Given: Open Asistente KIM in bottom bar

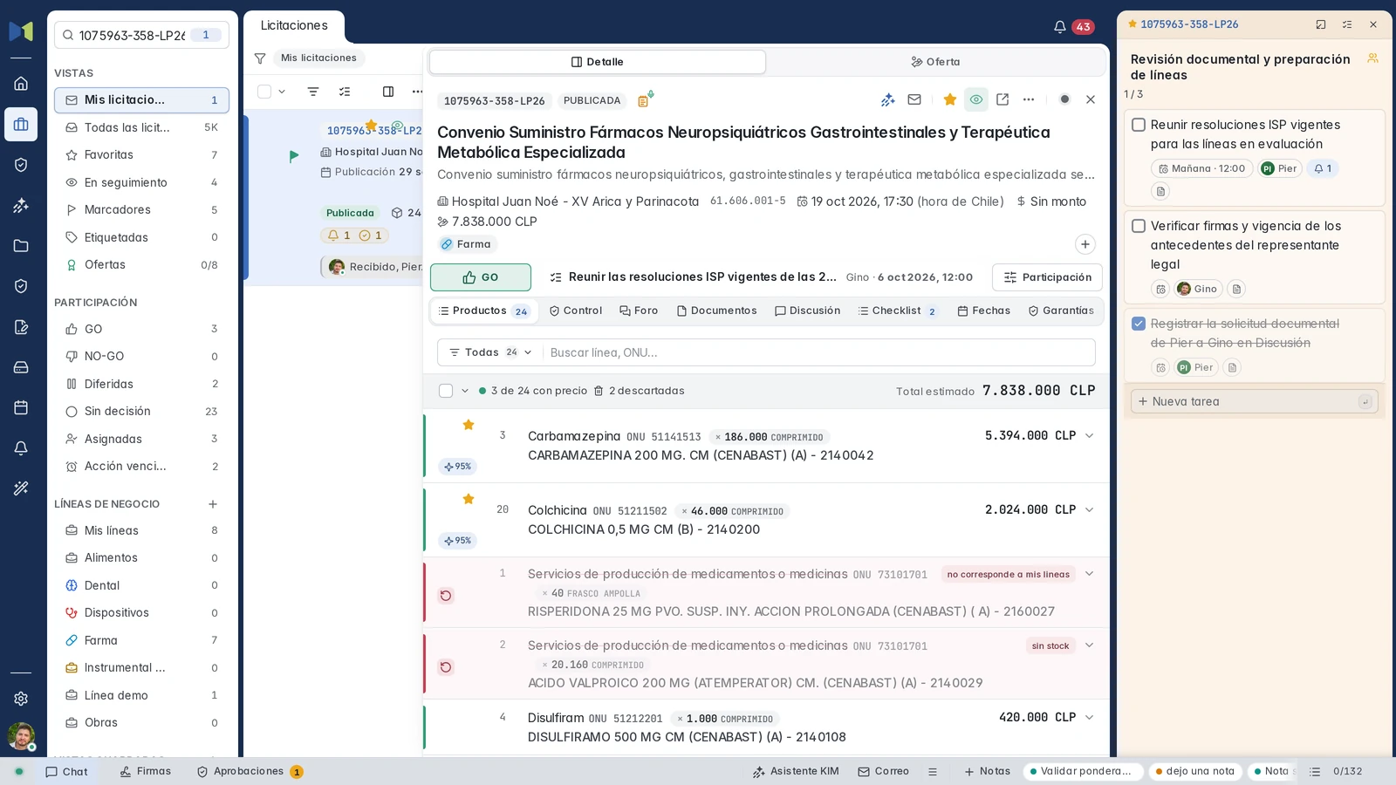Looking at the screenshot, I should point(795,772).
